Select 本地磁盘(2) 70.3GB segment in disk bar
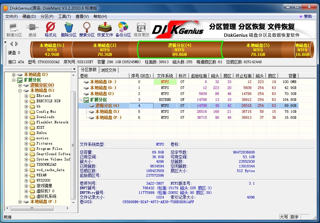Screen dimensions: 320x223 (105, 50)
